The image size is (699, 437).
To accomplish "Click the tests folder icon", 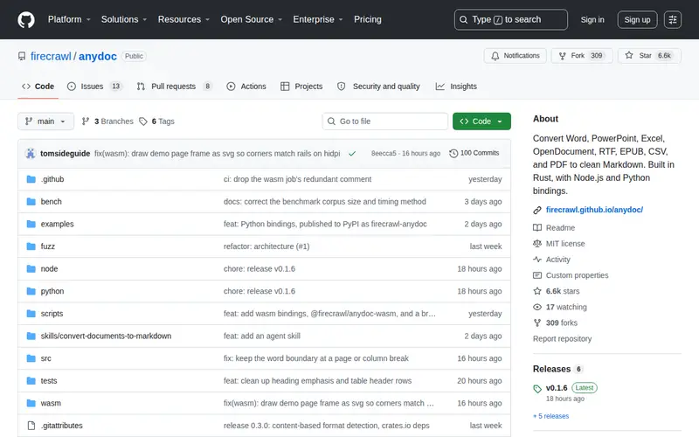I will click(31, 381).
